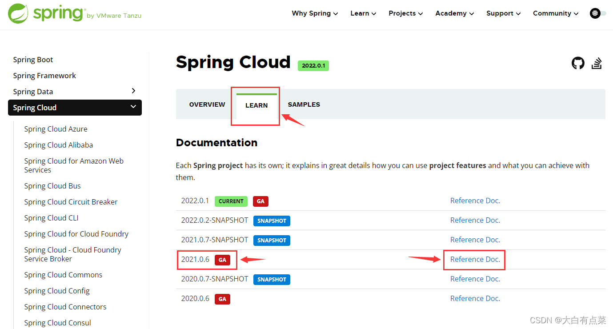The height and width of the screenshot is (329, 613).
Task: Open Spring Cloud Circuit Breaker subproject
Action: (x=71, y=202)
